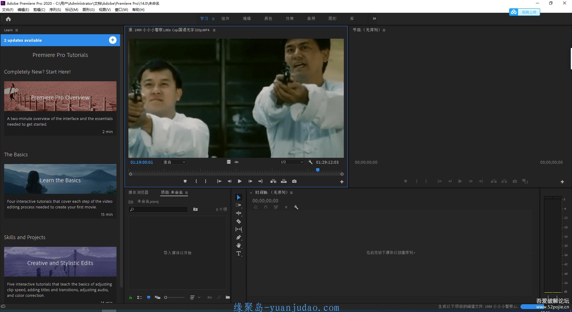
Task: Click Automate to Sequence icon
Action: pos(210,297)
